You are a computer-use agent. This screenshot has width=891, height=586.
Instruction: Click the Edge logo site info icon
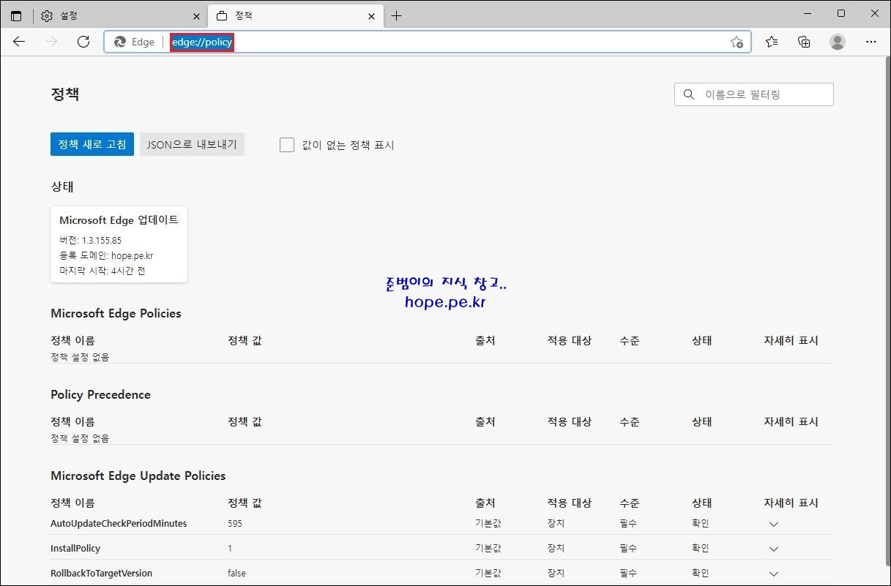tap(120, 42)
